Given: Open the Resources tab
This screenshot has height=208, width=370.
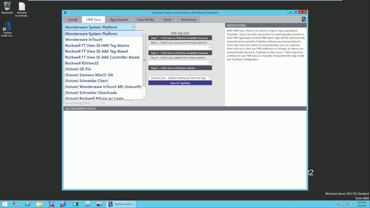Looking at the screenshot, I should (188, 20).
